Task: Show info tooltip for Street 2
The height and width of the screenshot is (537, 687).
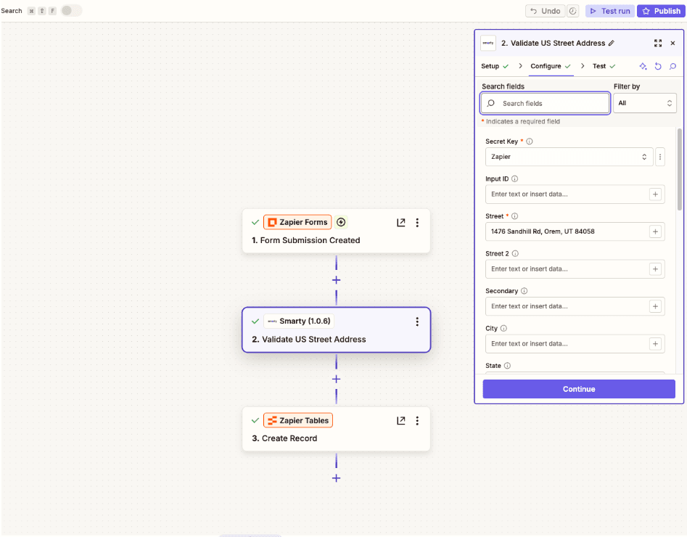Action: [x=515, y=253]
